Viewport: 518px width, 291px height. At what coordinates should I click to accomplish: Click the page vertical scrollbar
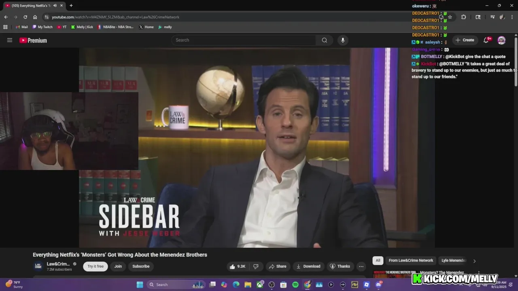pos(516,61)
